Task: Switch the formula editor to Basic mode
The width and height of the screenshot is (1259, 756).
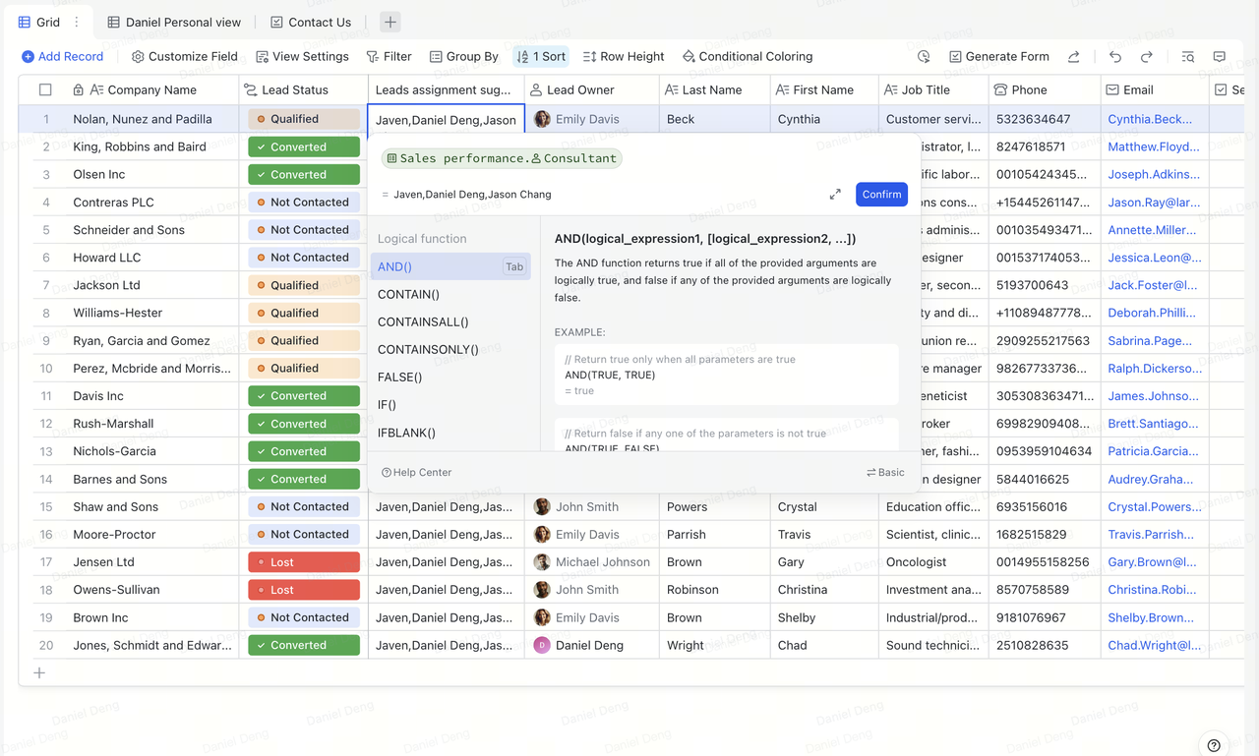Action: tap(885, 473)
